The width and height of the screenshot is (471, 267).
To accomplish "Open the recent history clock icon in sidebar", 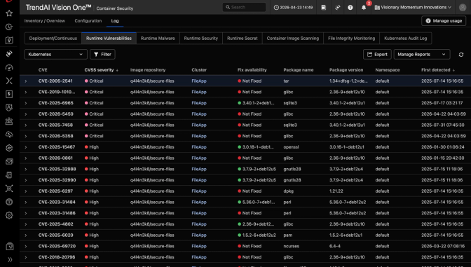I will [9, 27].
